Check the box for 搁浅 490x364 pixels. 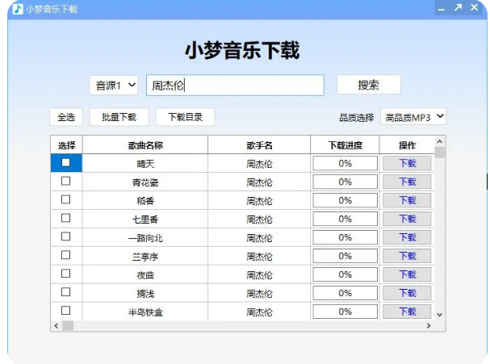tap(66, 292)
